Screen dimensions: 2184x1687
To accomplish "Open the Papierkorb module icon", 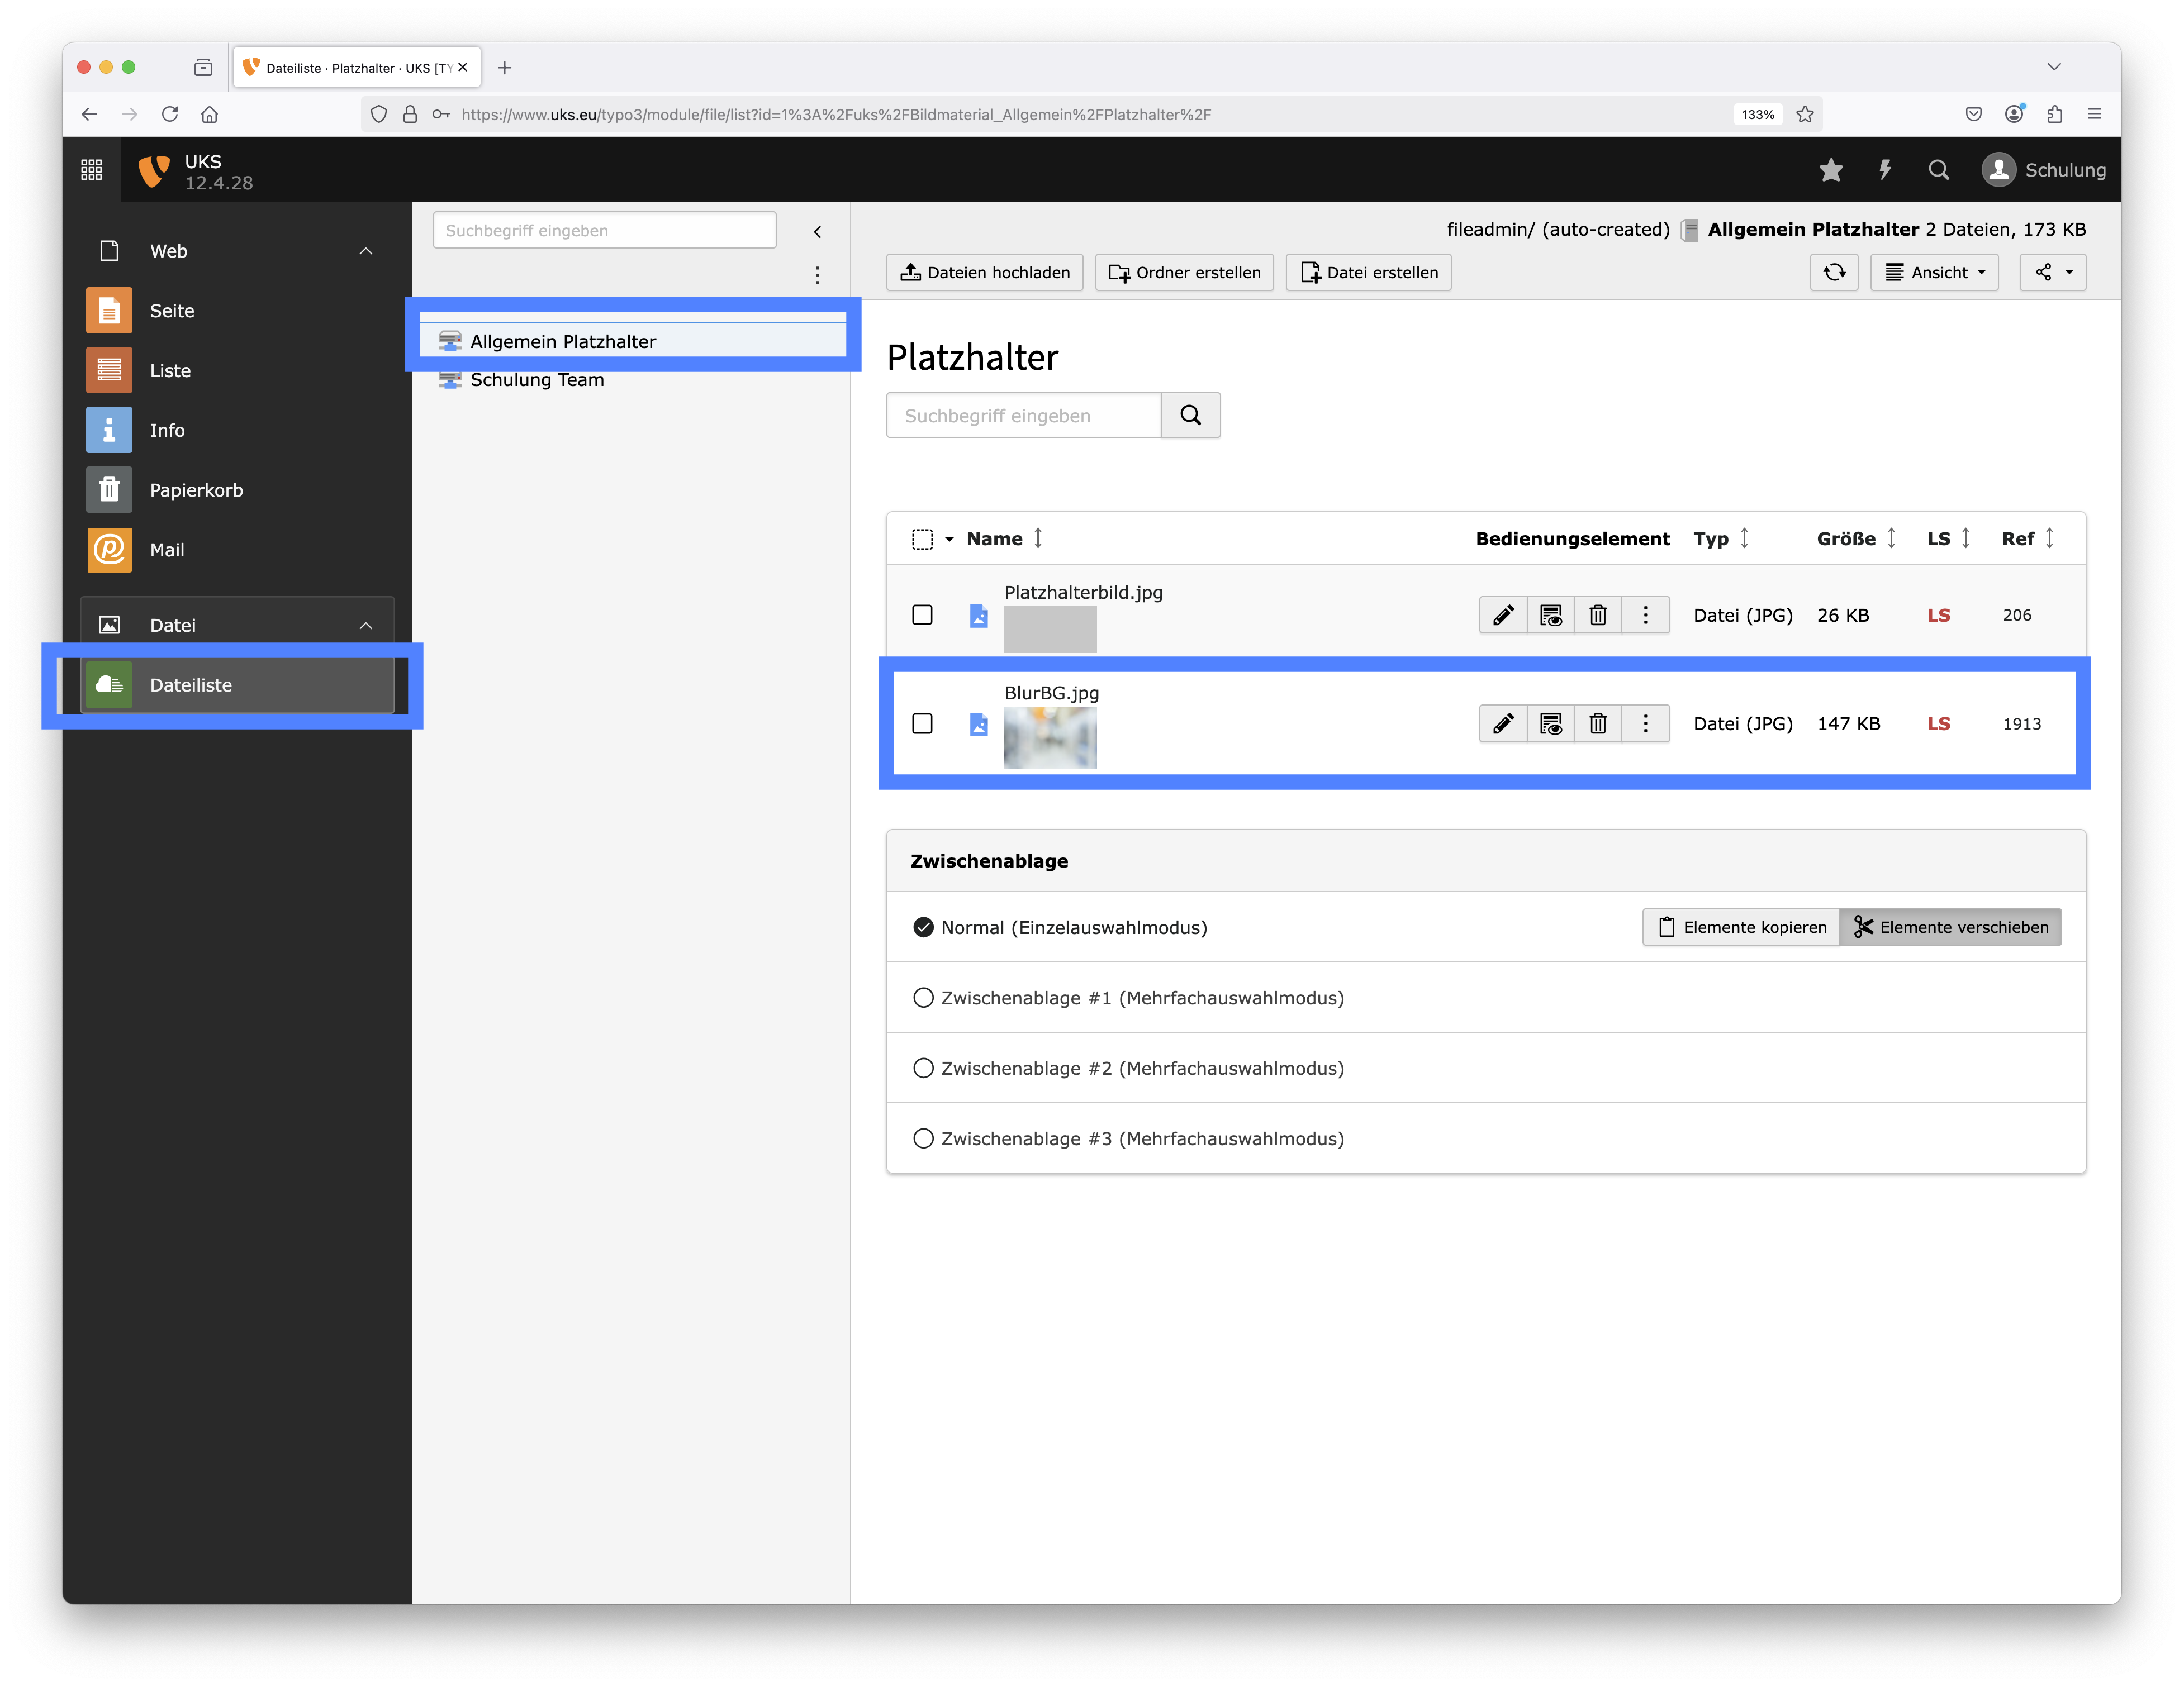I will 109,490.
